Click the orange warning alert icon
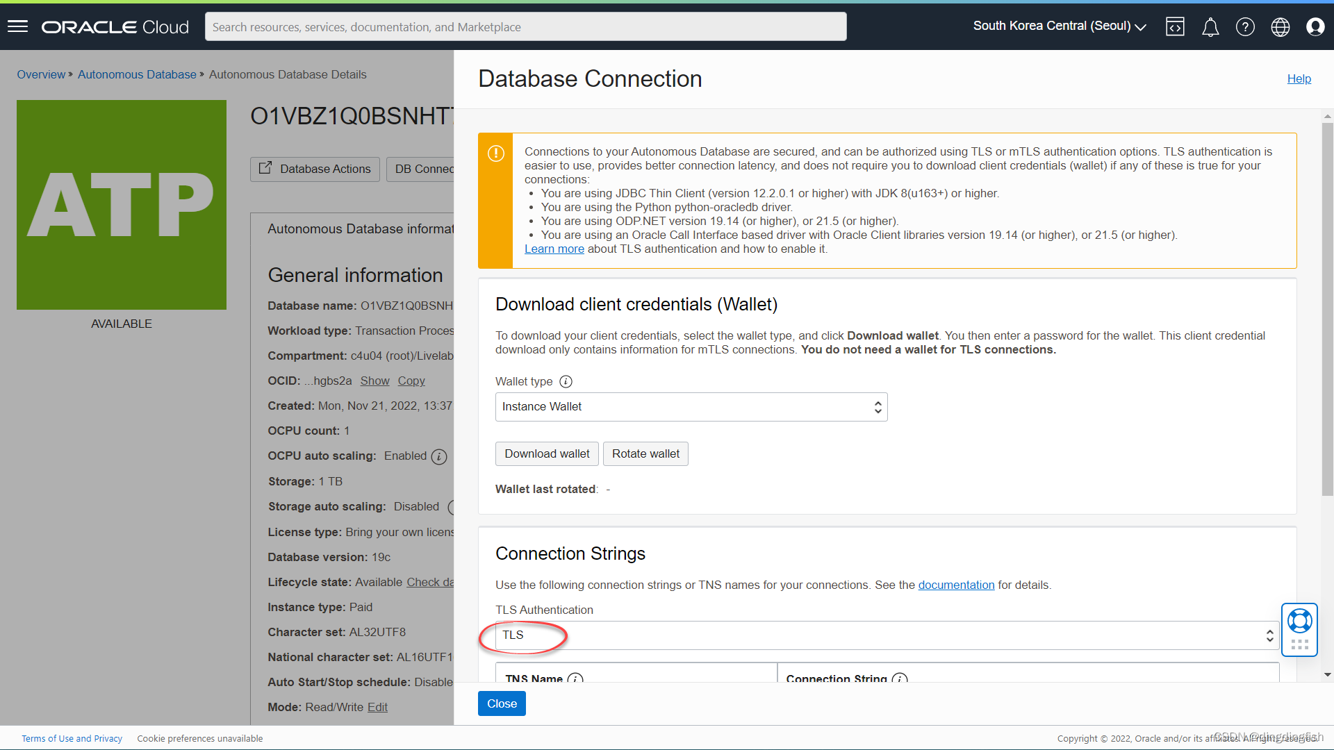 495,153
